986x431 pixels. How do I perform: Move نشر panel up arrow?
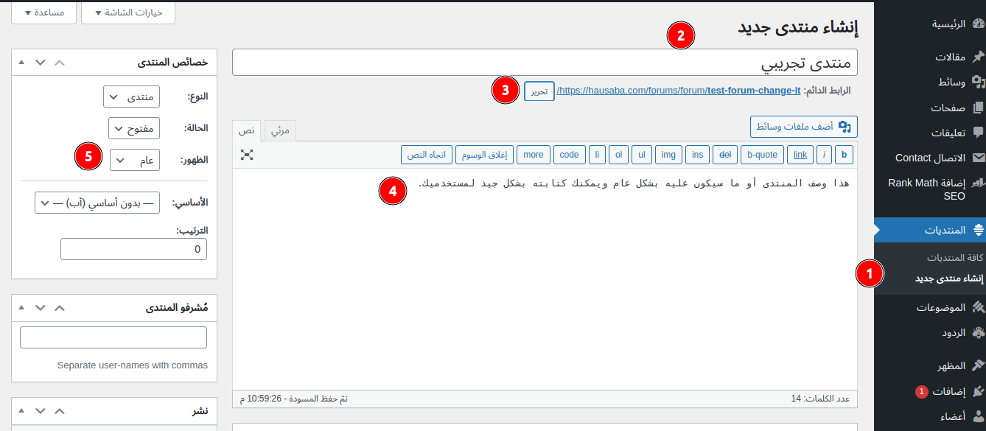pos(60,410)
